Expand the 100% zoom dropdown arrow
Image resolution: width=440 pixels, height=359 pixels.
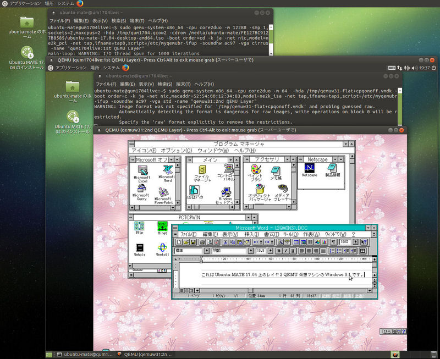[x=355, y=242]
